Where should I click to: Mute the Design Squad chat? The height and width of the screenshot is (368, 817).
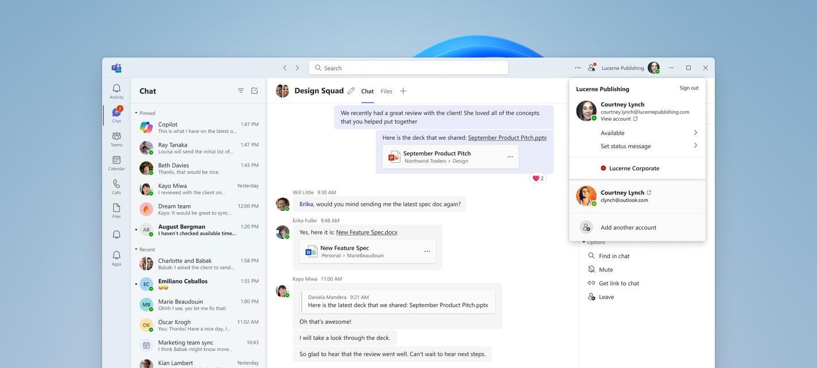pyautogui.click(x=600, y=270)
